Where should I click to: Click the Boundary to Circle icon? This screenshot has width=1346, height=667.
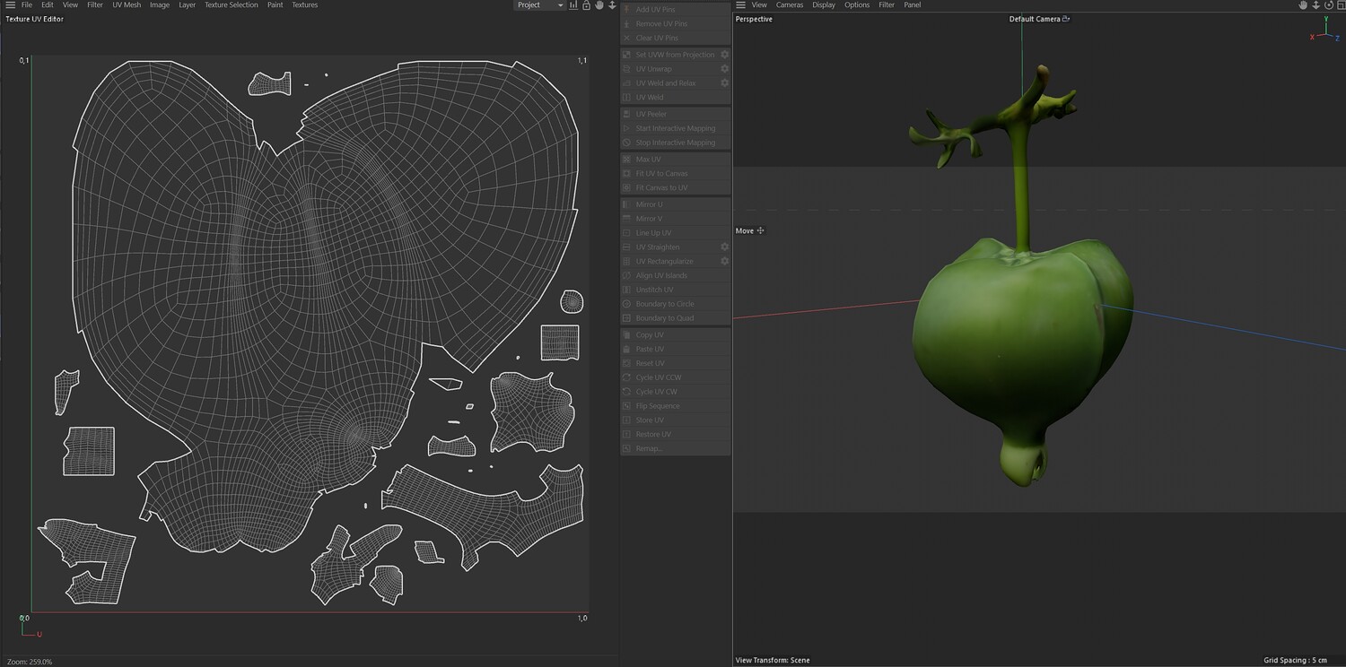coord(626,304)
